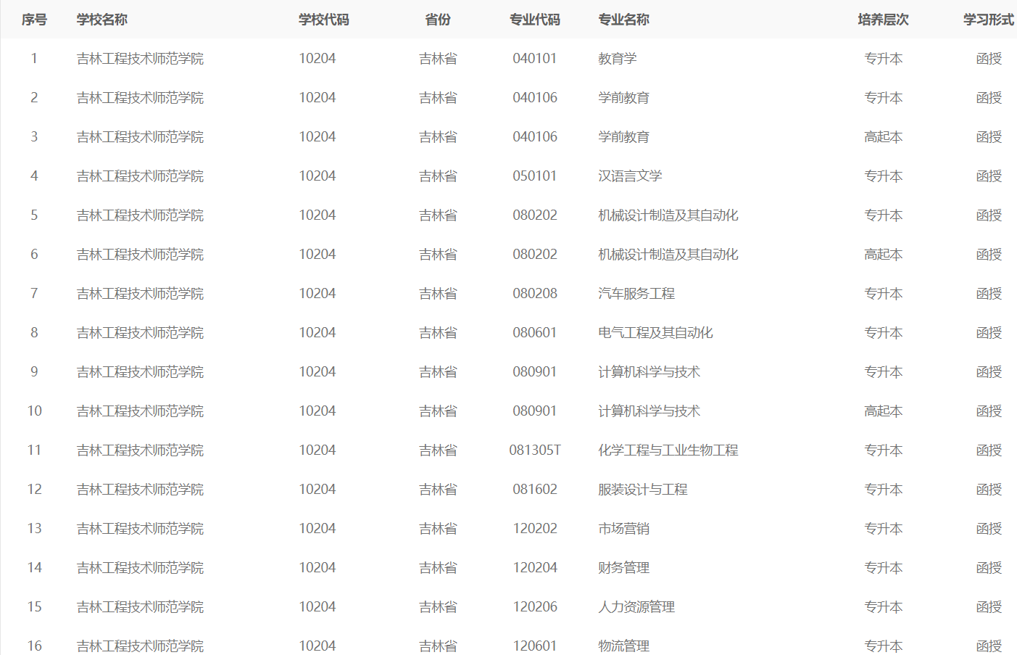Image resolution: width=1017 pixels, height=655 pixels.
Task: Select major code 040101 cell
Action: (535, 59)
